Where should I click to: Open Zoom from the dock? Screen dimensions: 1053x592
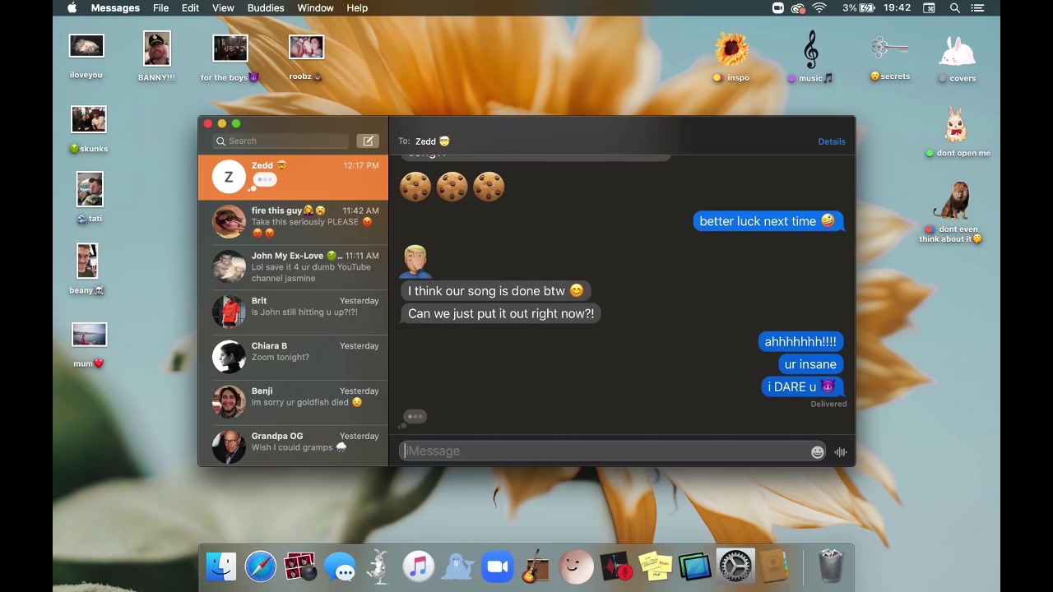[497, 567]
